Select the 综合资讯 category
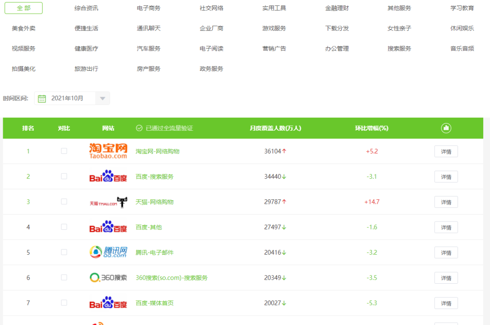490x325 pixels. coord(86,8)
